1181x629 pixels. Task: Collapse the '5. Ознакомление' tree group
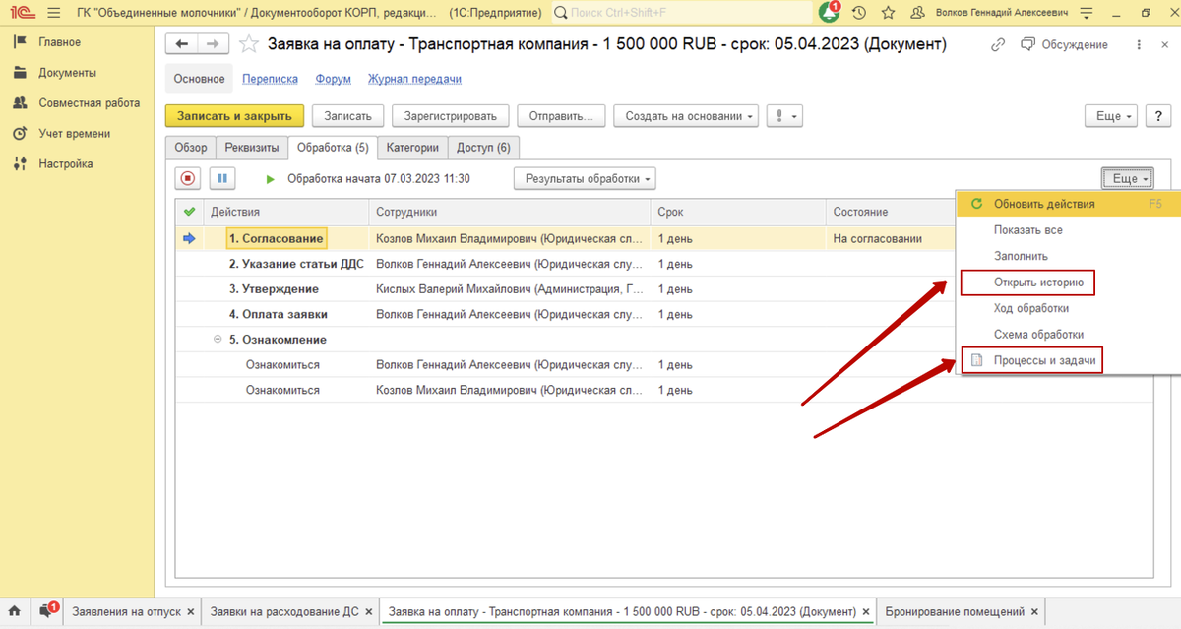218,340
